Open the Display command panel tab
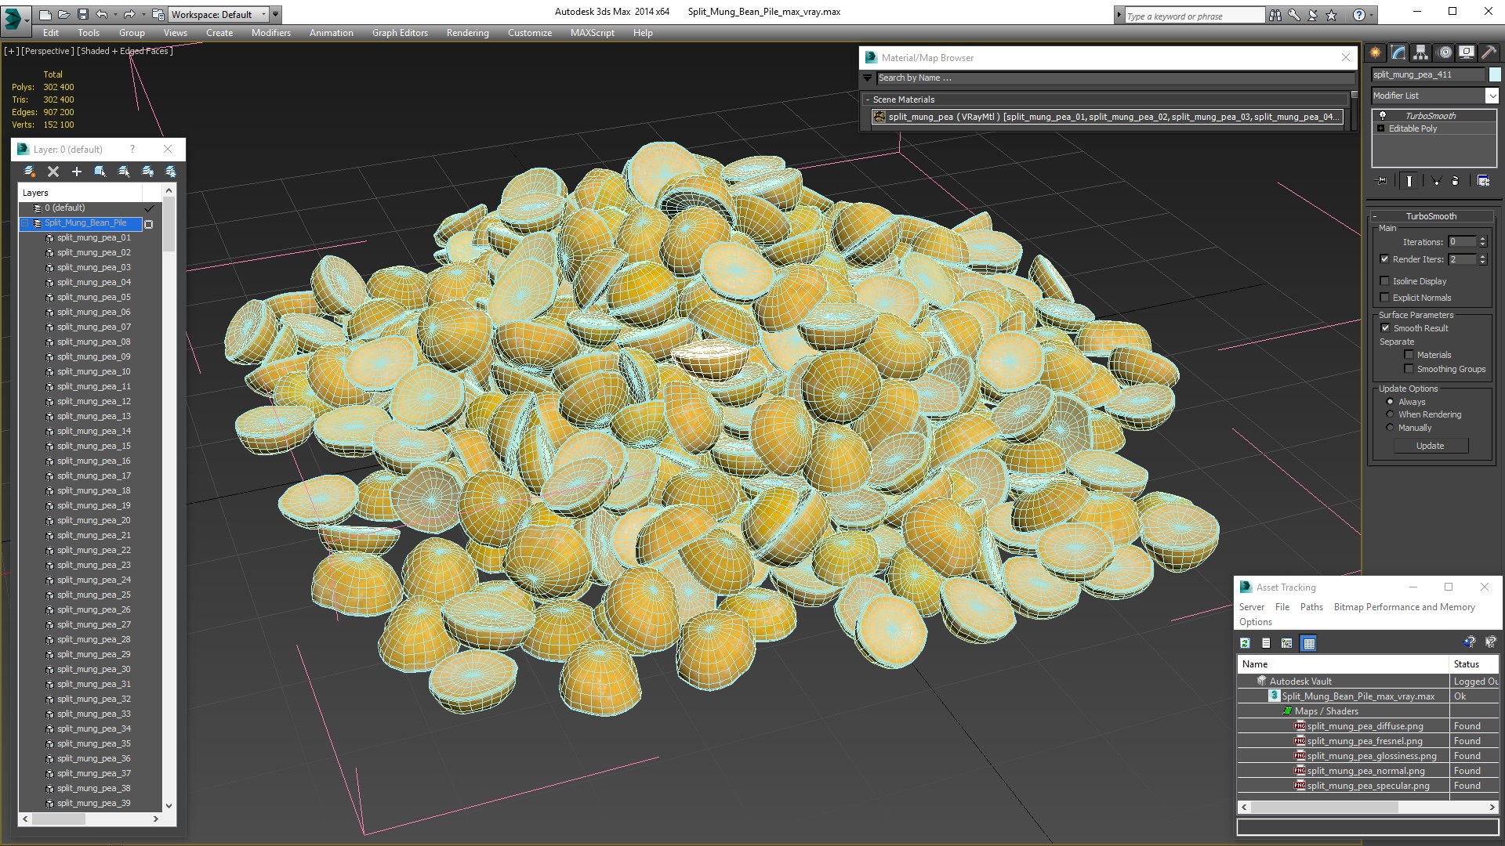The width and height of the screenshot is (1505, 846). (x=1467, y=52)
